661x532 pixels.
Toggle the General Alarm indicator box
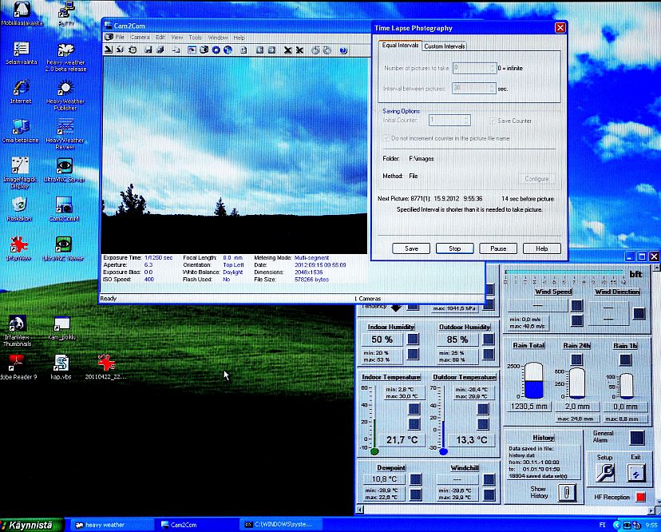636,438
